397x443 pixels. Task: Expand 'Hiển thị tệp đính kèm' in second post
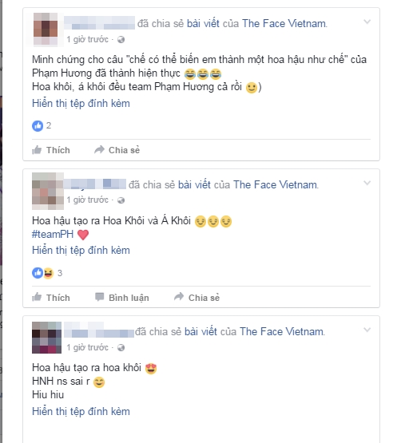tap(81, 251)
